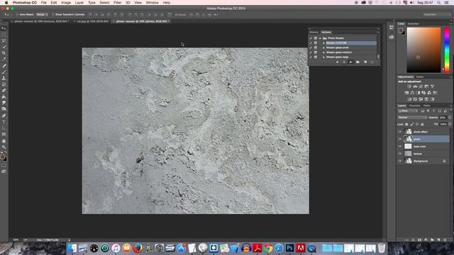Select the Type tool
This screenshot has width=454, height=255.
[4, 122]
